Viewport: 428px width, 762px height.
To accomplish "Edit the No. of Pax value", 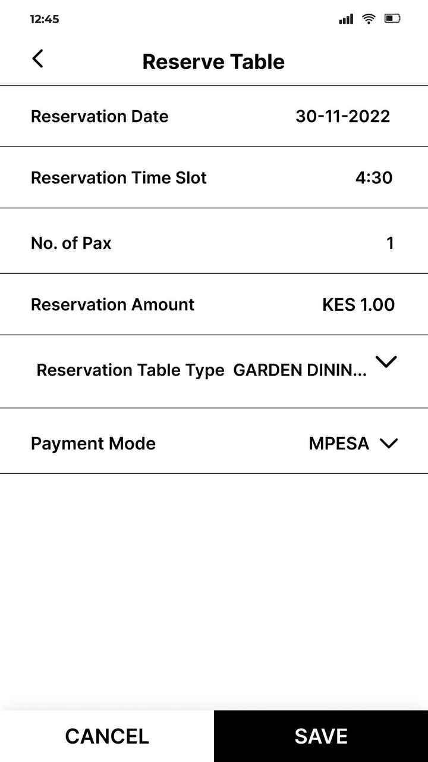I will pos(390,243).
